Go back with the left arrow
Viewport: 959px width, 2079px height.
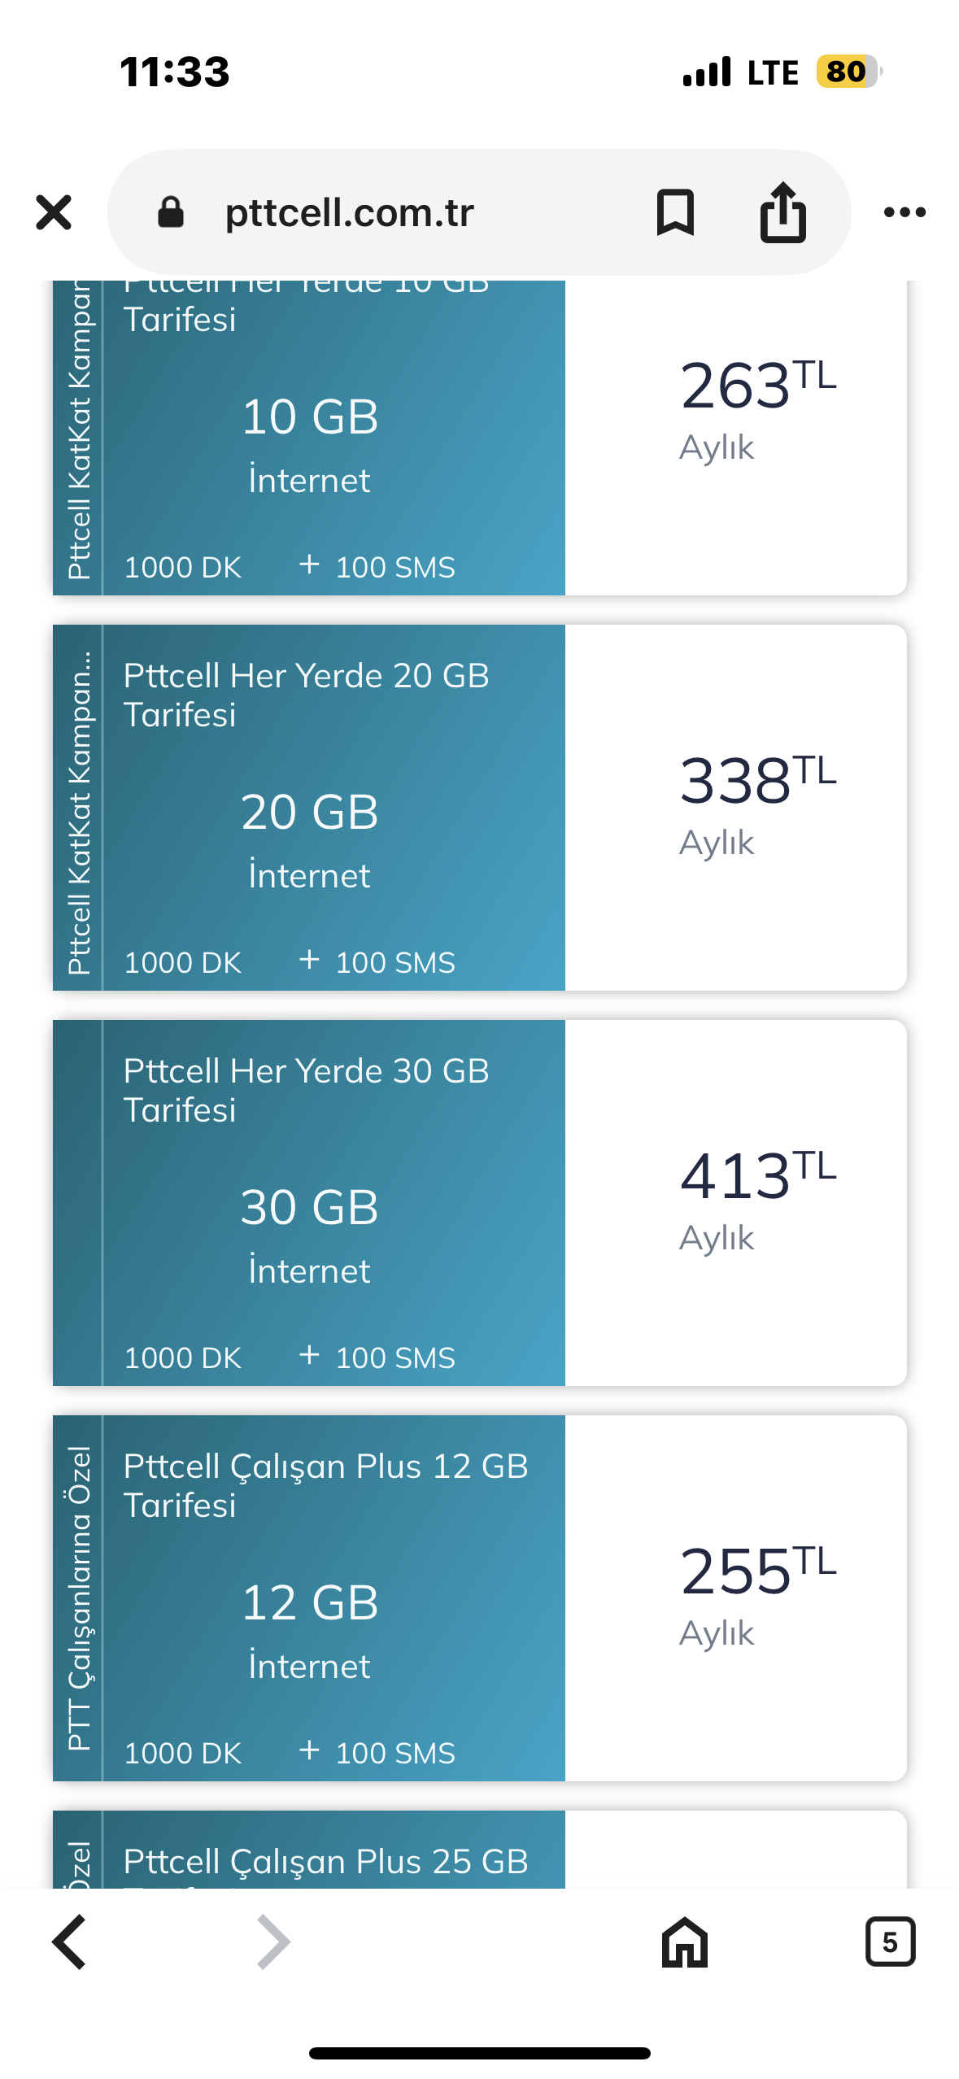click(x=69, y=1942)
